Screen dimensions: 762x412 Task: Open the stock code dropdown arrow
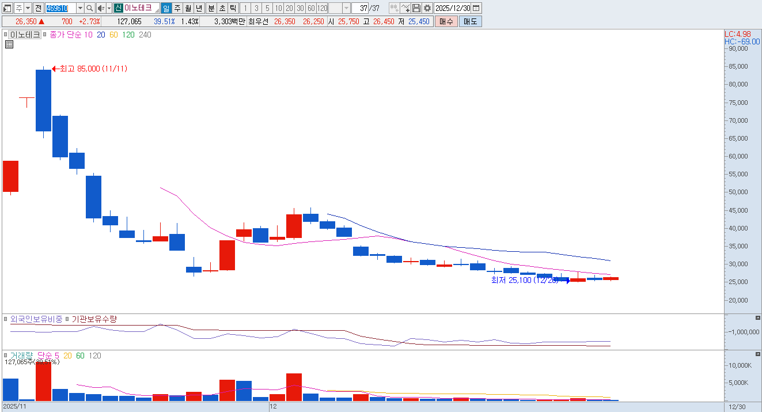[80, 8]
